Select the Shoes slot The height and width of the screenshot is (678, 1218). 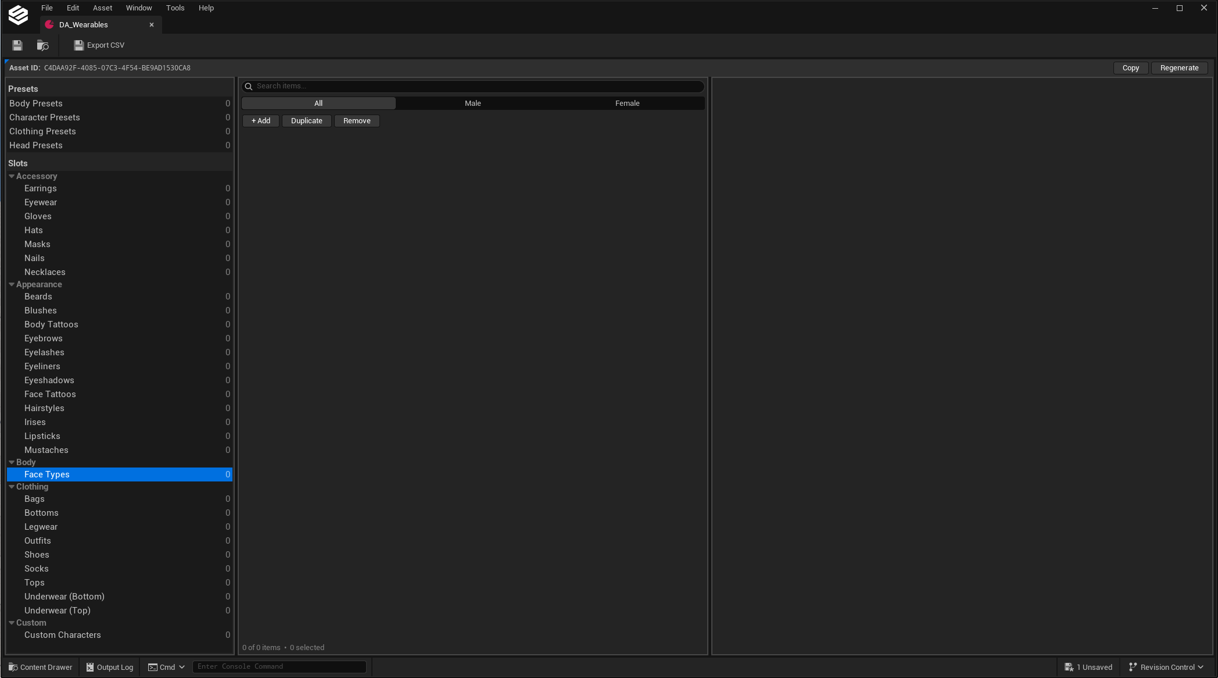point(120,555)
